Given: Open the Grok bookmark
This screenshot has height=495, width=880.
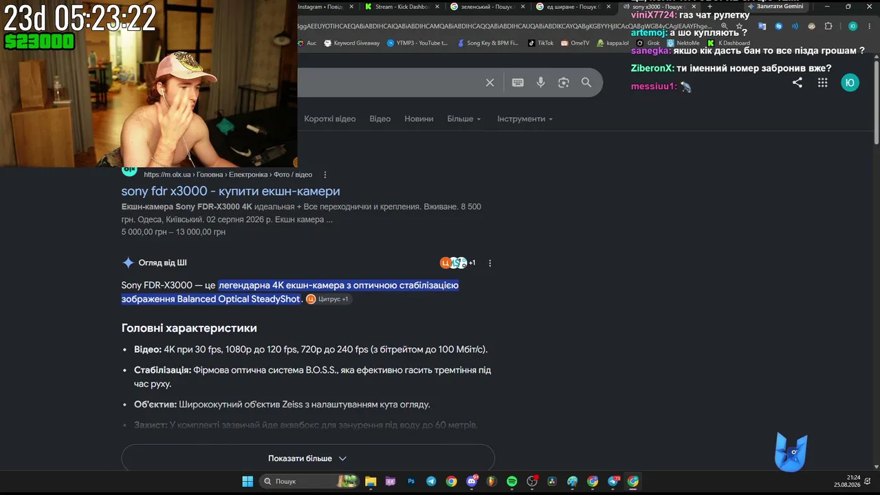Looking at the screenshot, I should pyautogui.click(x=647, y=43).
